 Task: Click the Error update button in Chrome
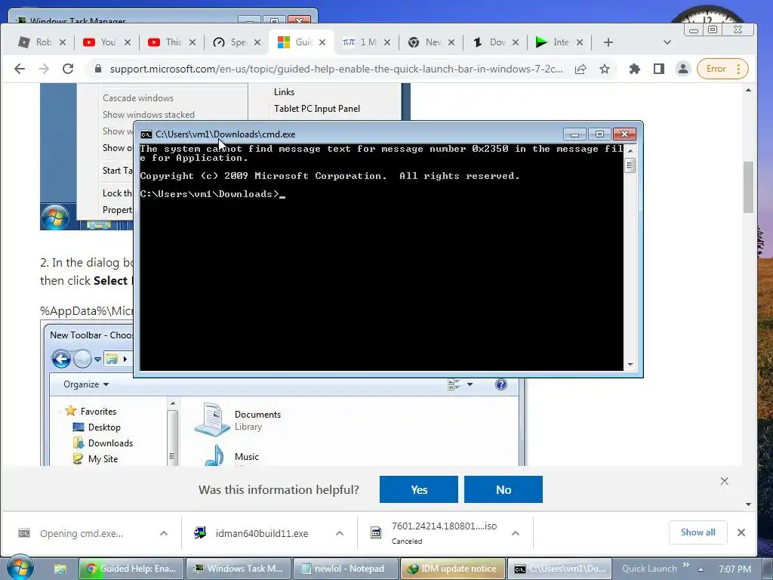pyautogui.click(x=722, y=69)
